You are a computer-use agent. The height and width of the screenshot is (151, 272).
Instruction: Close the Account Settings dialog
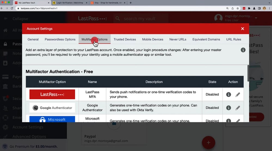[x=242, y=29]
